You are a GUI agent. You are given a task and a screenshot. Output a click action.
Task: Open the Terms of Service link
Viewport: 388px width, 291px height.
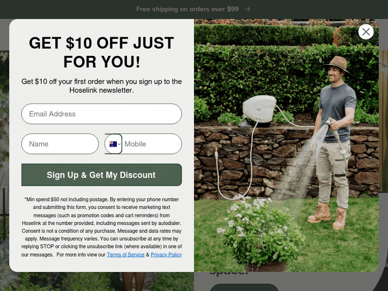tap(126, 255)
